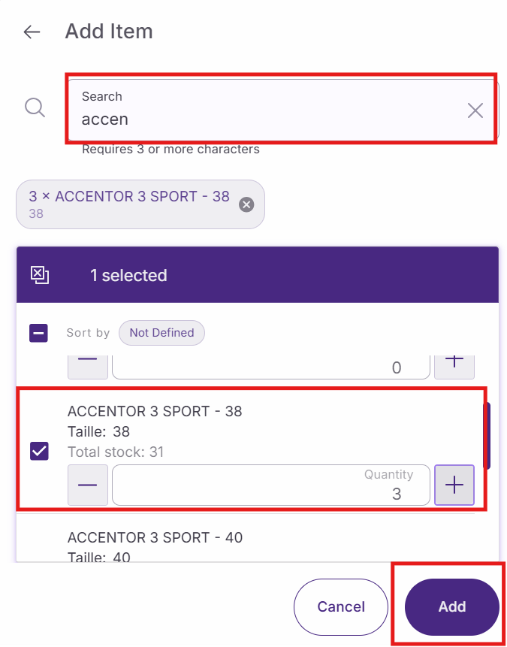Select the ACCENTOR 3 SPORT - 40 item
This screenshot has height=647, width=507.
tap(155, 538)
